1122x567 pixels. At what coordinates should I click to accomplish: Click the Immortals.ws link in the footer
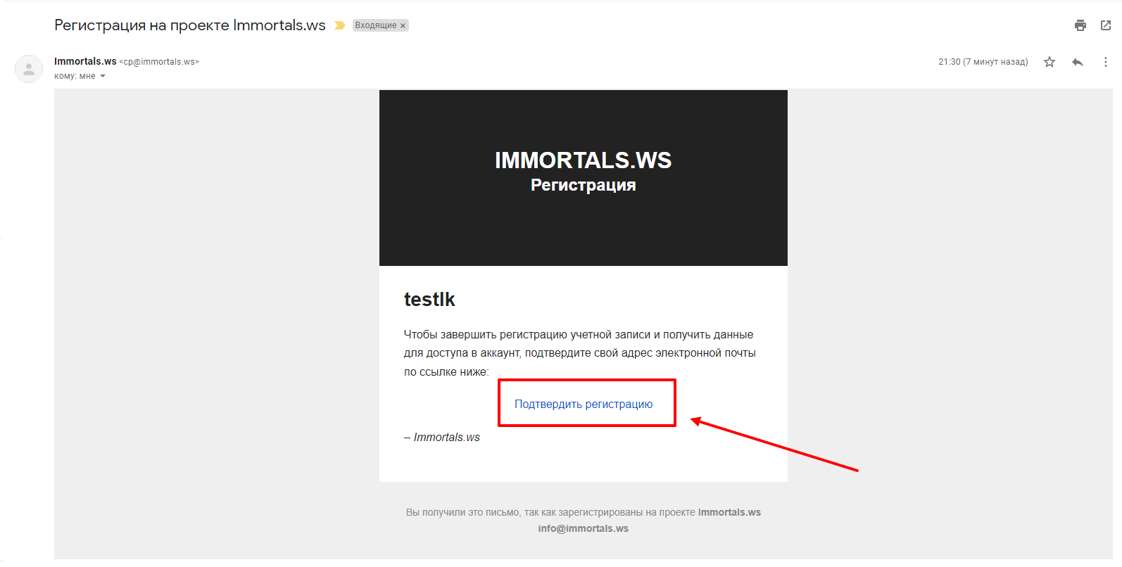click(729, 512)
